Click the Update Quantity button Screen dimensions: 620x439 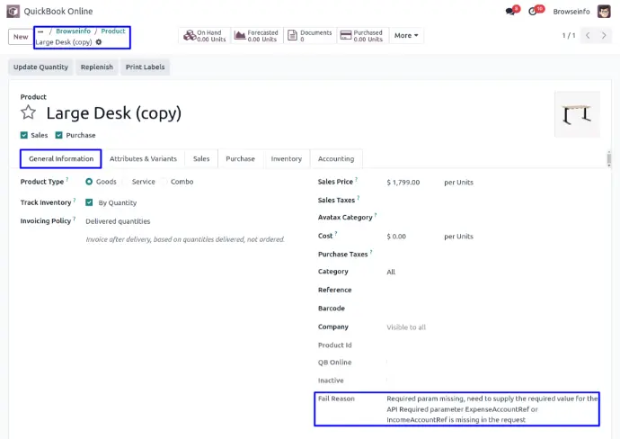[40, 67]
